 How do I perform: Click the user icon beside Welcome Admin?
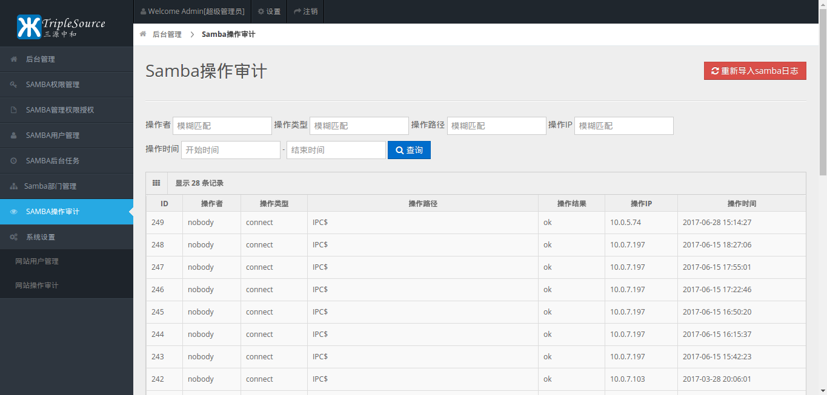click(x=143, y=11)
